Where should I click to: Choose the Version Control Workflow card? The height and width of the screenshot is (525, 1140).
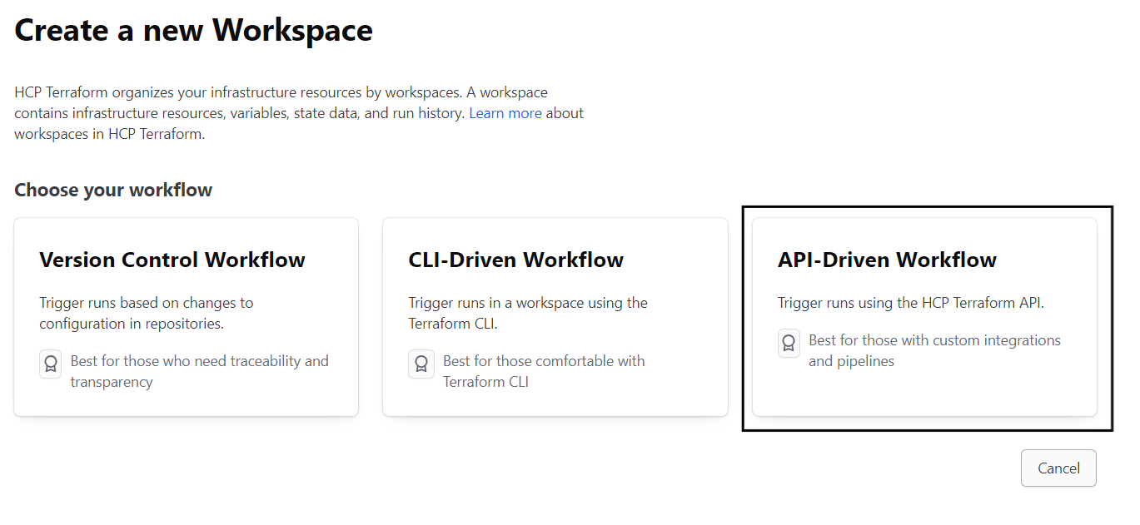pyautogui.click(x=186, y=317)
